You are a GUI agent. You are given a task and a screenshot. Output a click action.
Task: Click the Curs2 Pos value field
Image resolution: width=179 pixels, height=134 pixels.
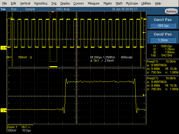163,40
